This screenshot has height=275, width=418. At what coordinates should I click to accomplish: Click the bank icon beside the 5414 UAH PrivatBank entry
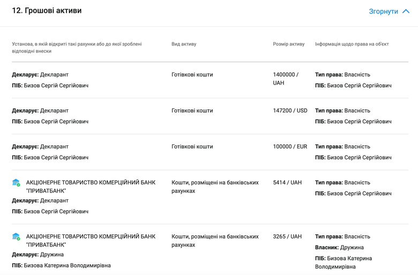16,183
